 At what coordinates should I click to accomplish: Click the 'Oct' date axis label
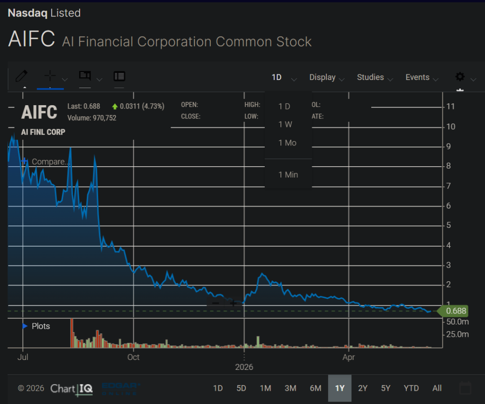click(133, 357)
